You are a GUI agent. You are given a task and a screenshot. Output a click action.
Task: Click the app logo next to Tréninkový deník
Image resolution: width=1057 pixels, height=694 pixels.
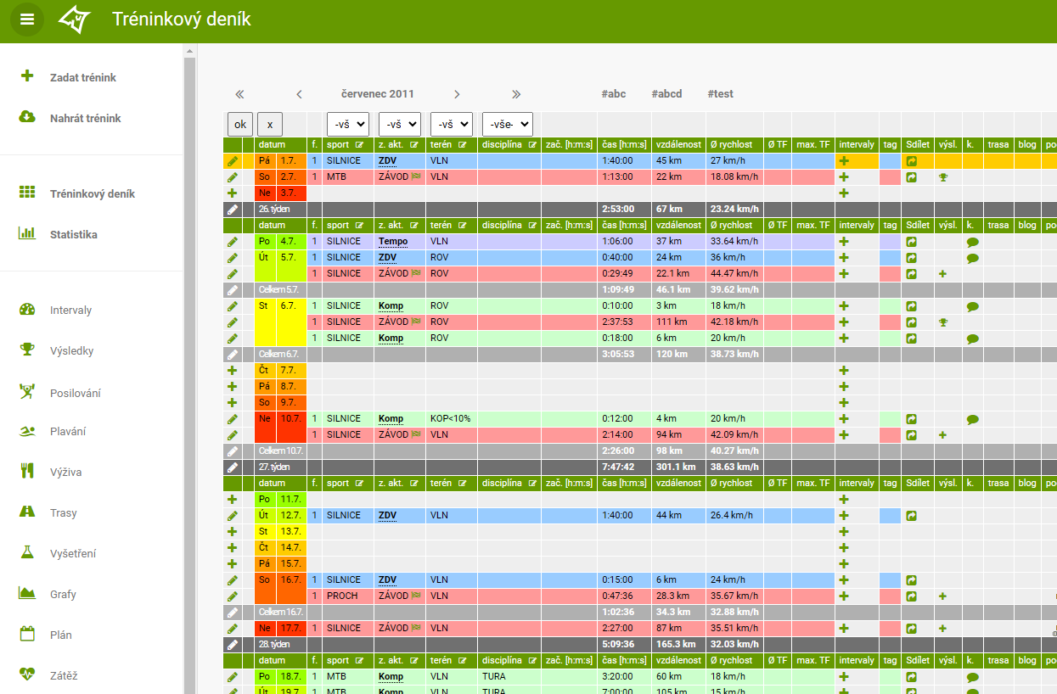(75, 19)
